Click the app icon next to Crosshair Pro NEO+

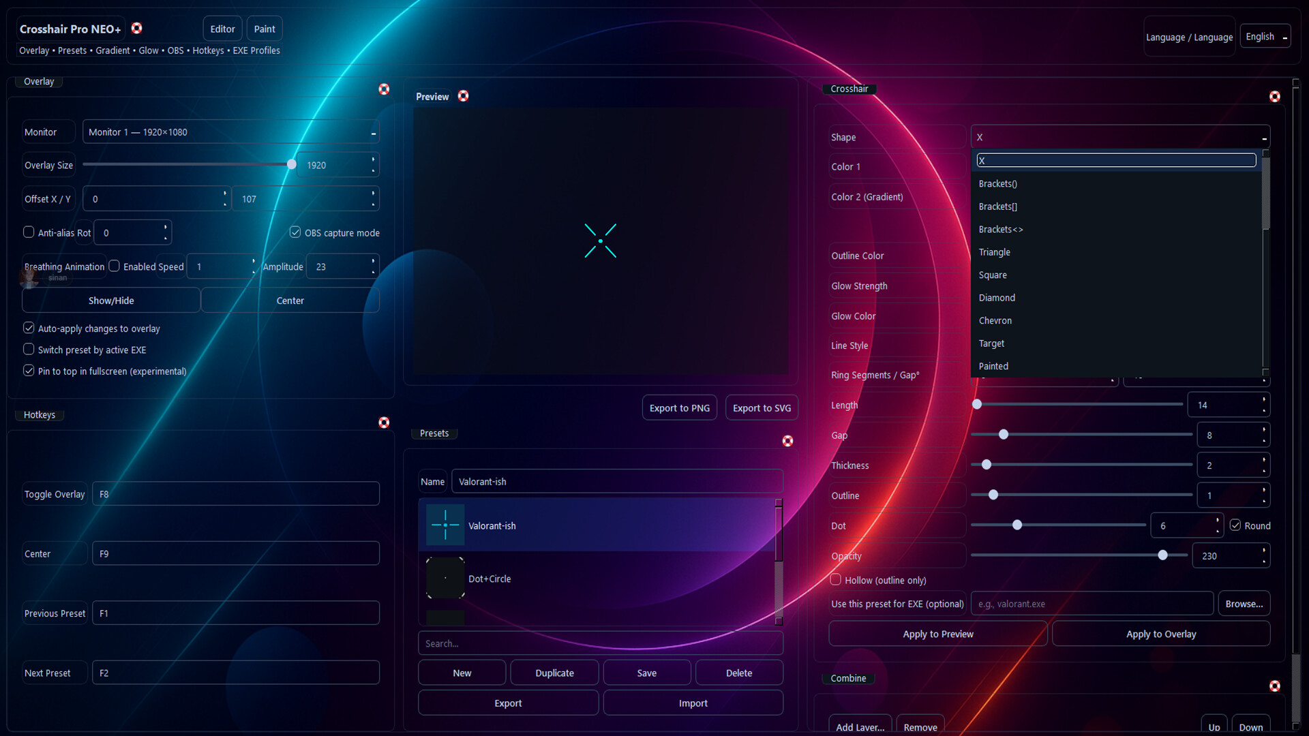137,28
